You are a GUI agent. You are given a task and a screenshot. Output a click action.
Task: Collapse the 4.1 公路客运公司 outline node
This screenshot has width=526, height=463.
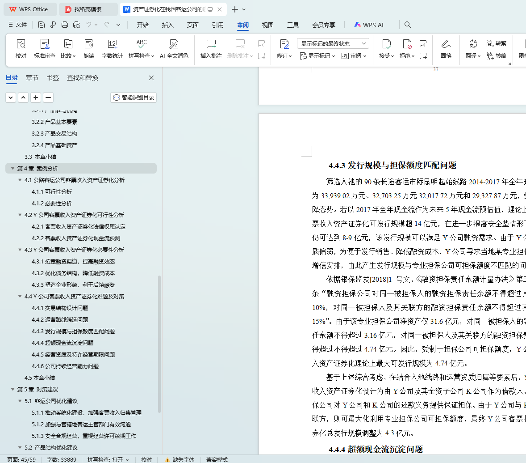pos(20,180)
